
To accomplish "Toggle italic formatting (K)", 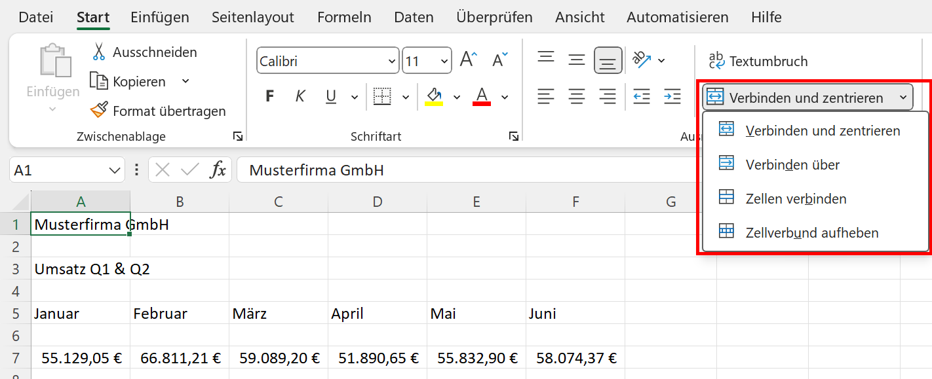I will (300, 96).
